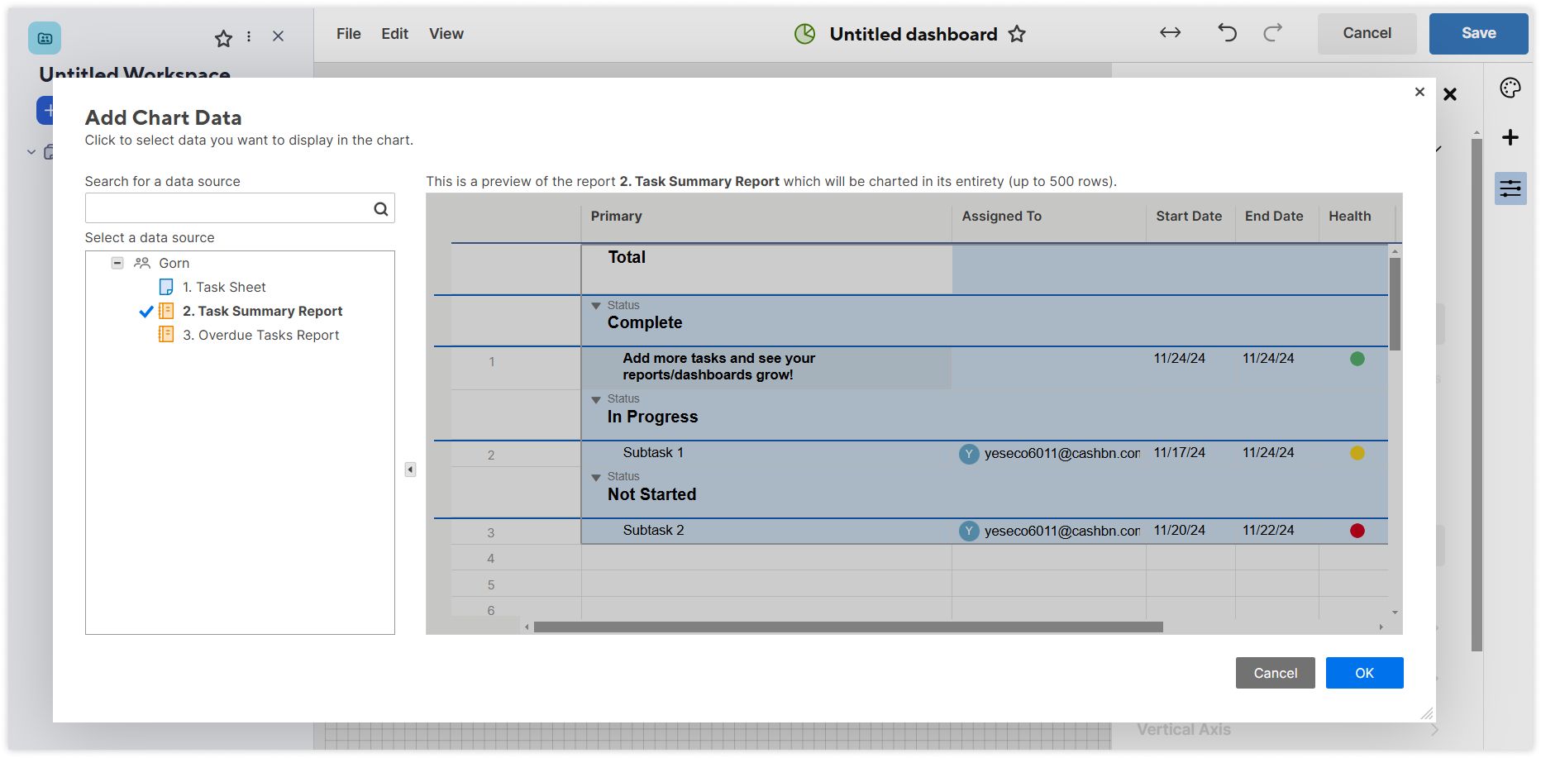
Task: Select the 1. Task Sheet data source
Action: (224, 287)
